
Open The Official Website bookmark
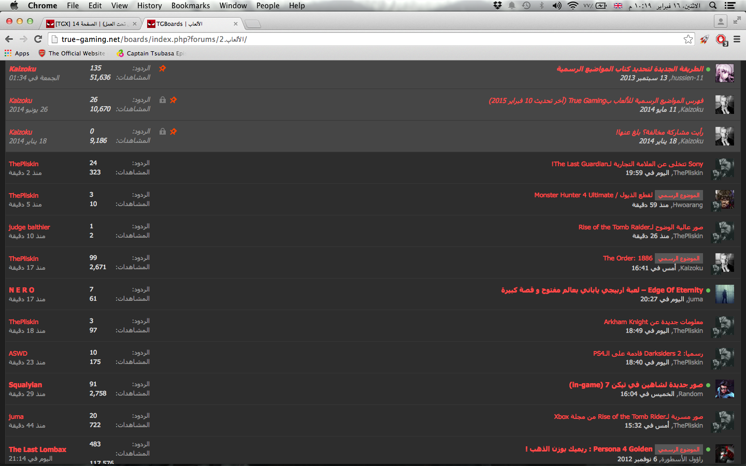coord(72,53)
